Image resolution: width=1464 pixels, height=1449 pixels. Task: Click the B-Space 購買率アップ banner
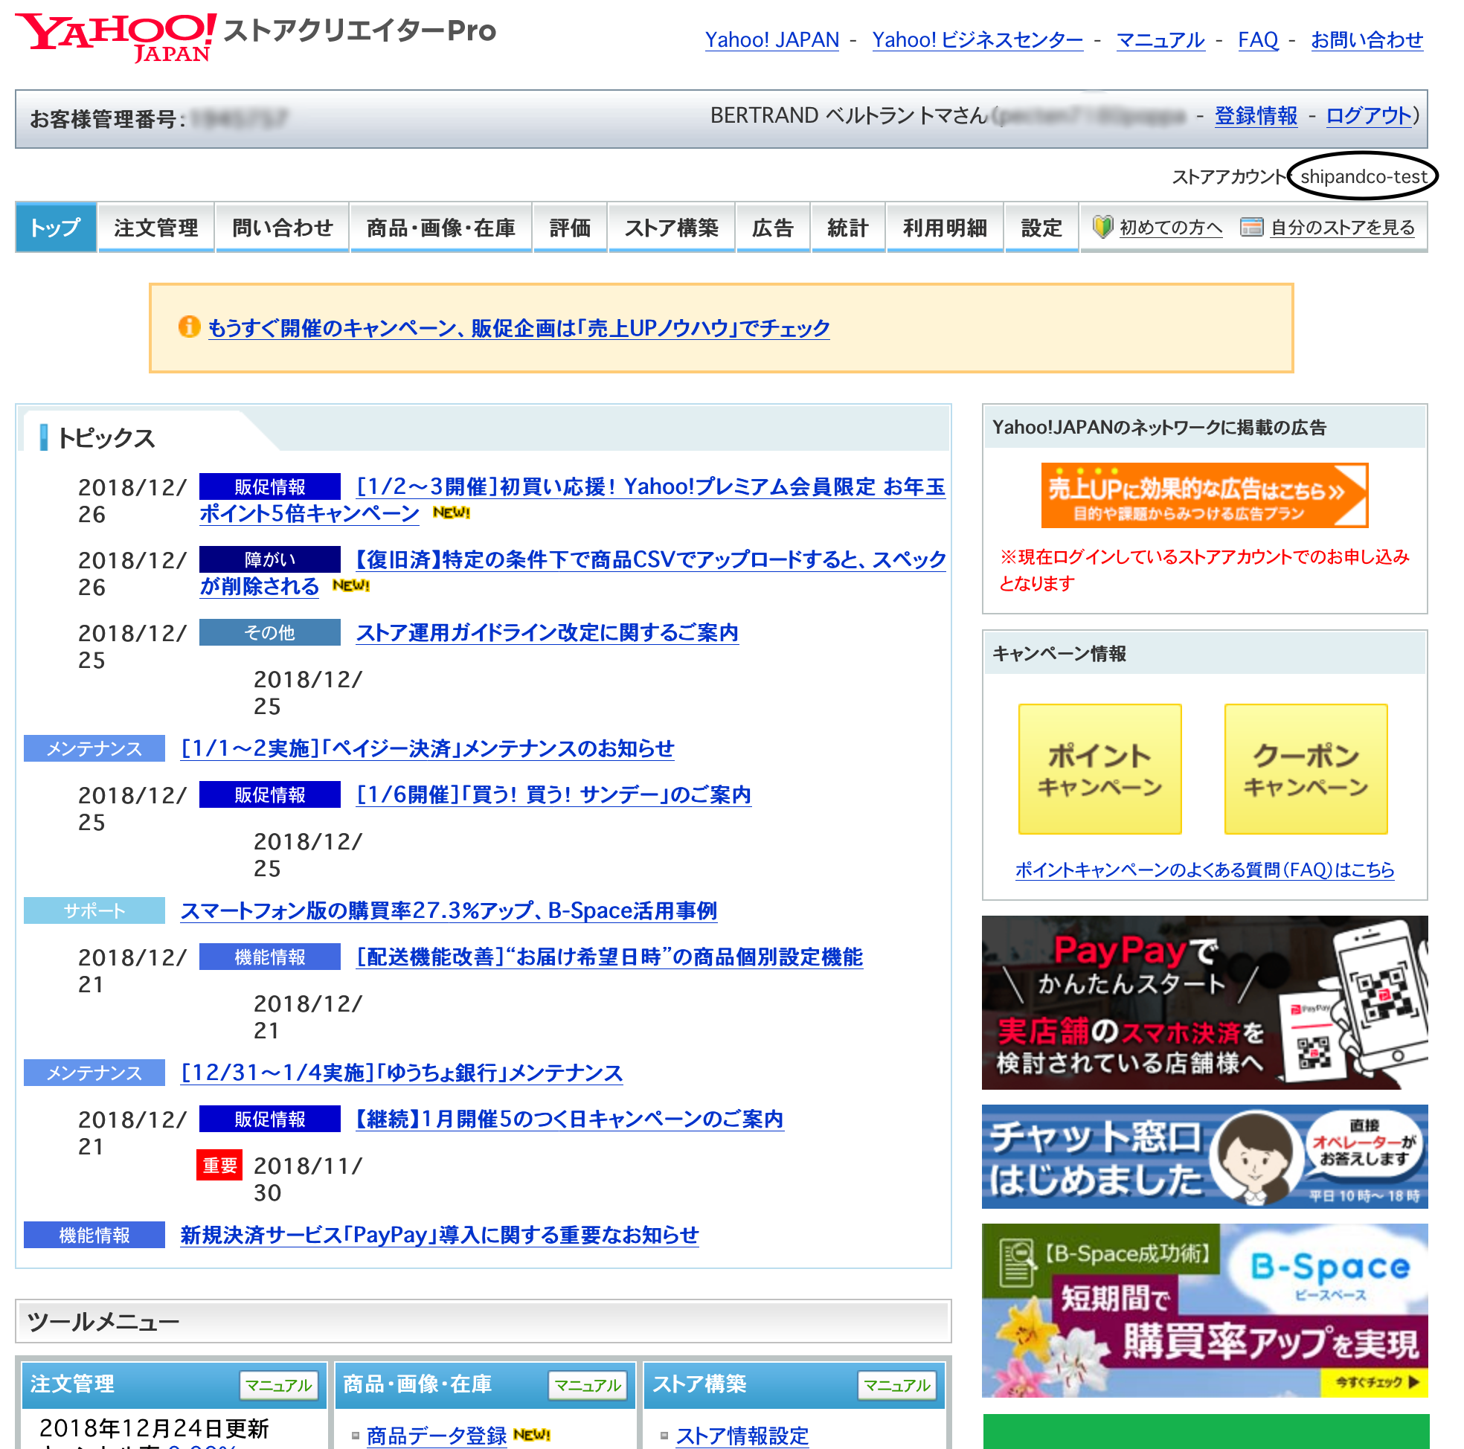point(1205,1311)
